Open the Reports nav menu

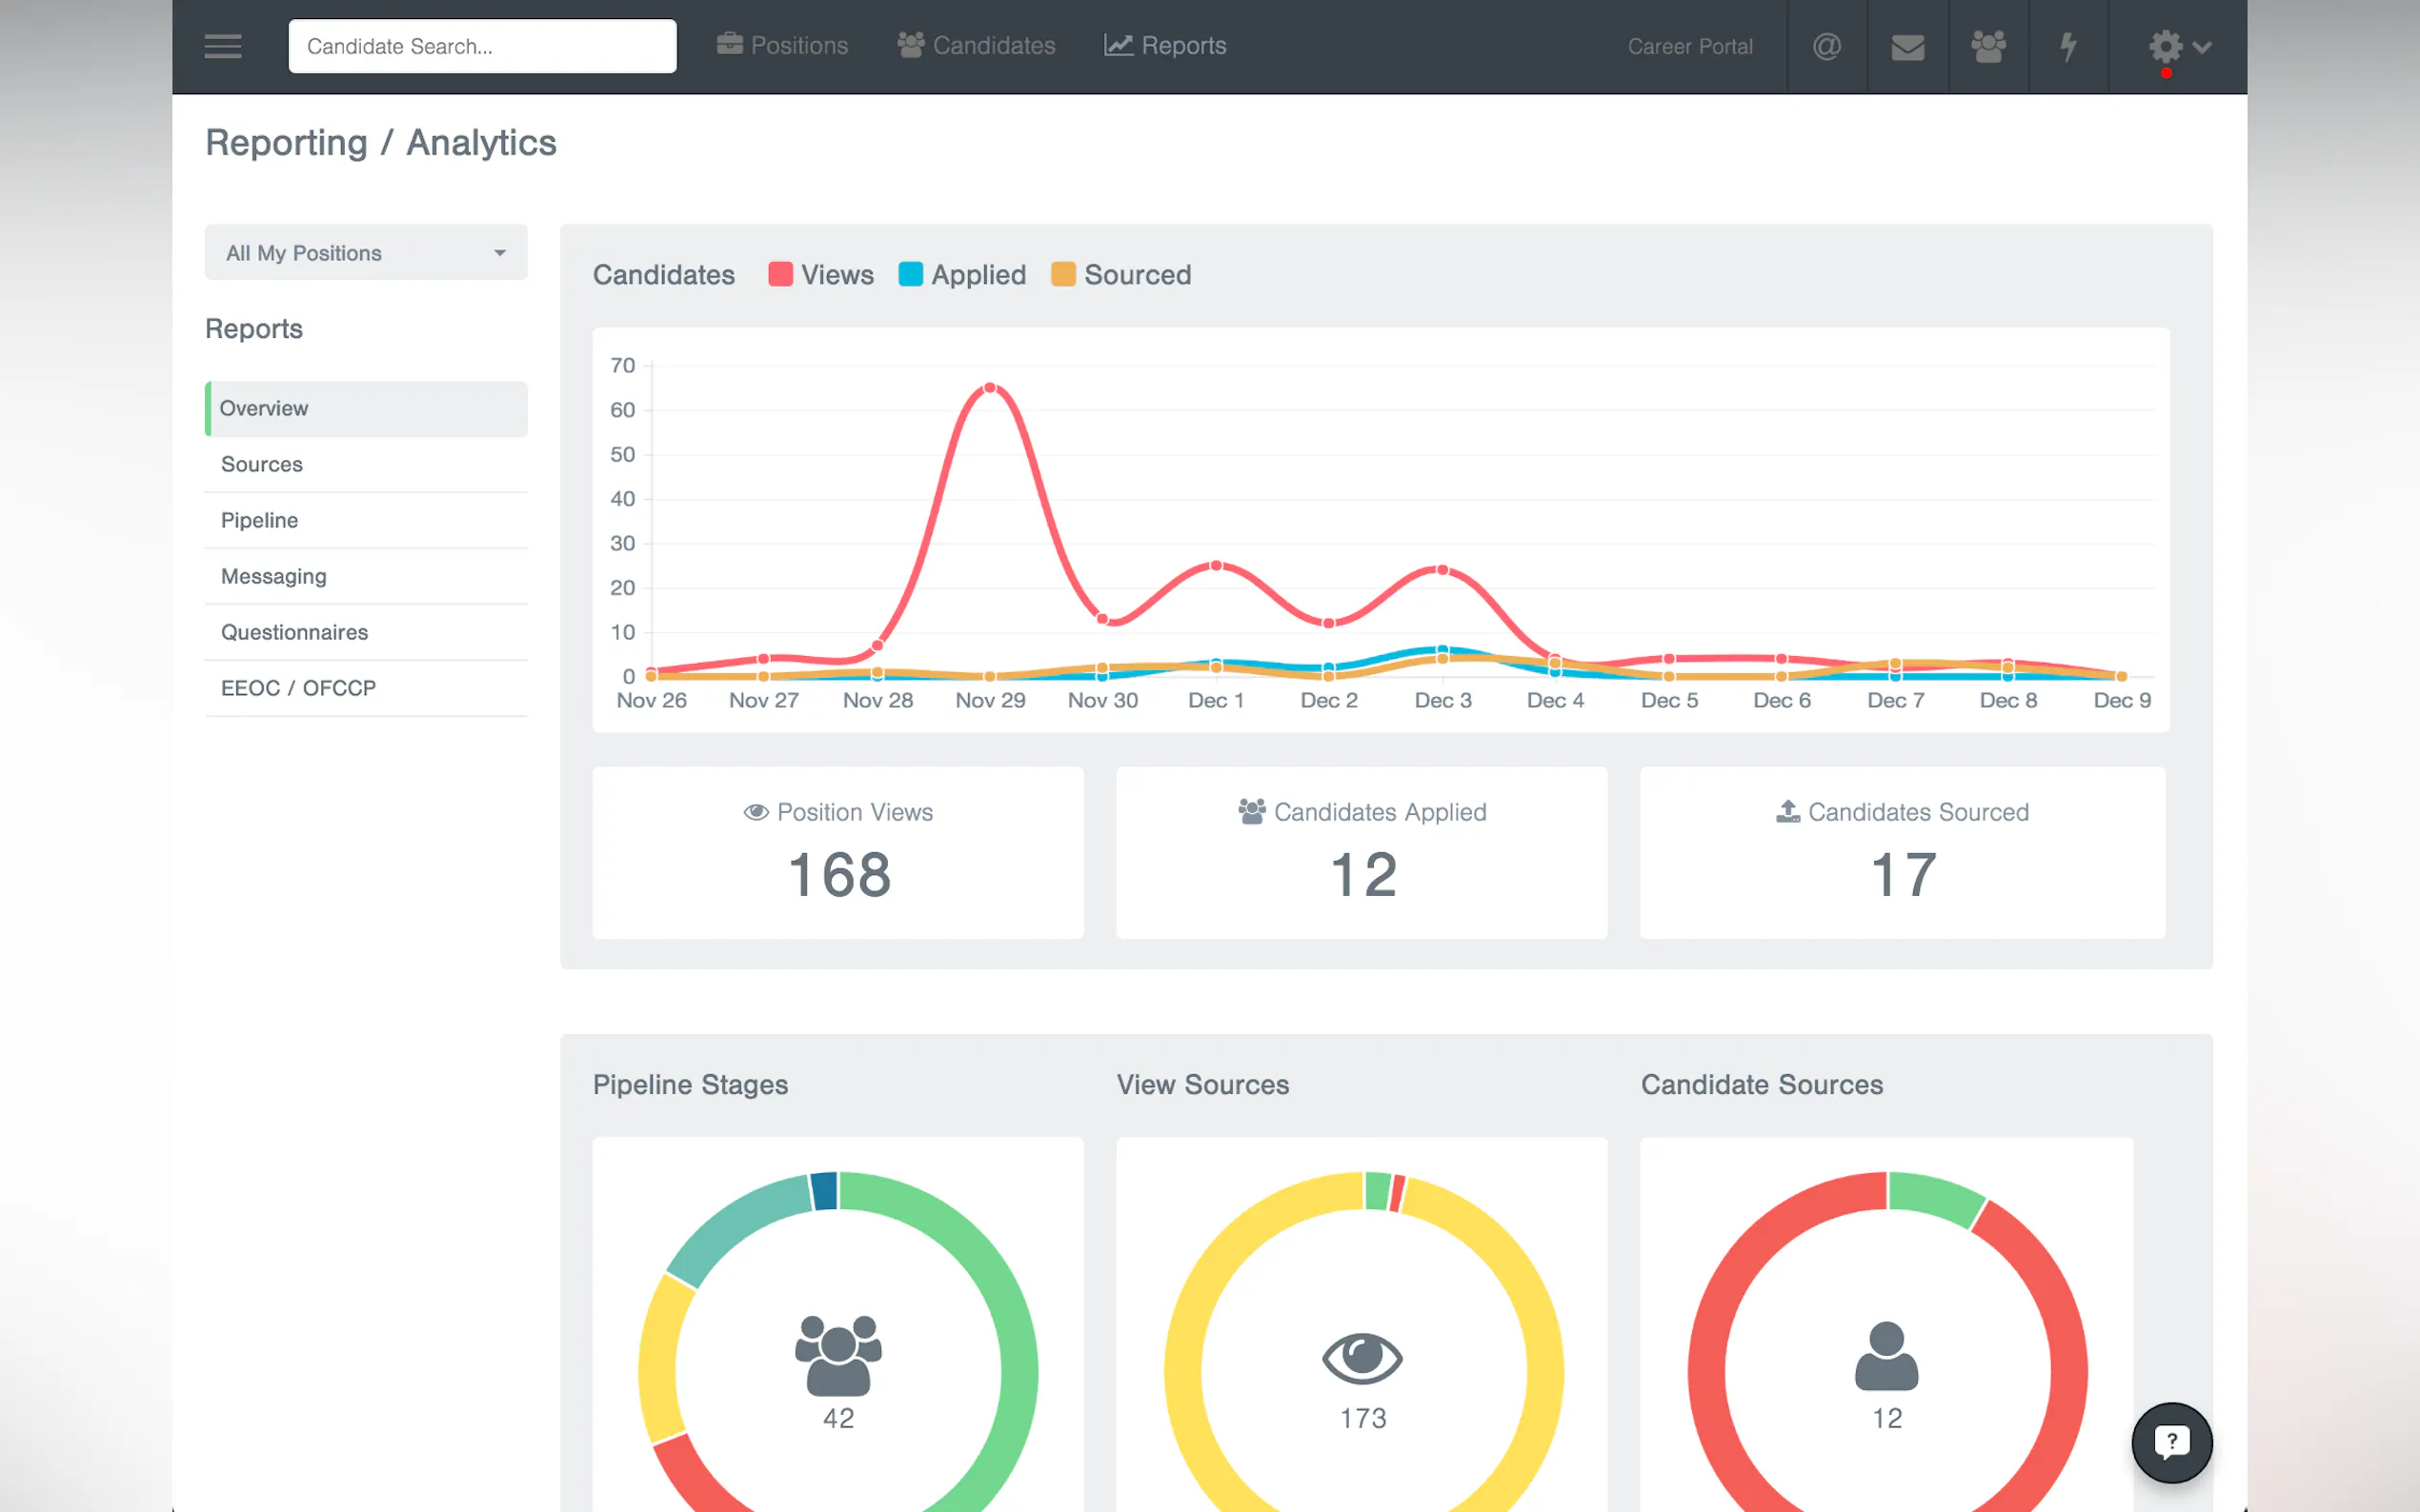(1164, 46)
